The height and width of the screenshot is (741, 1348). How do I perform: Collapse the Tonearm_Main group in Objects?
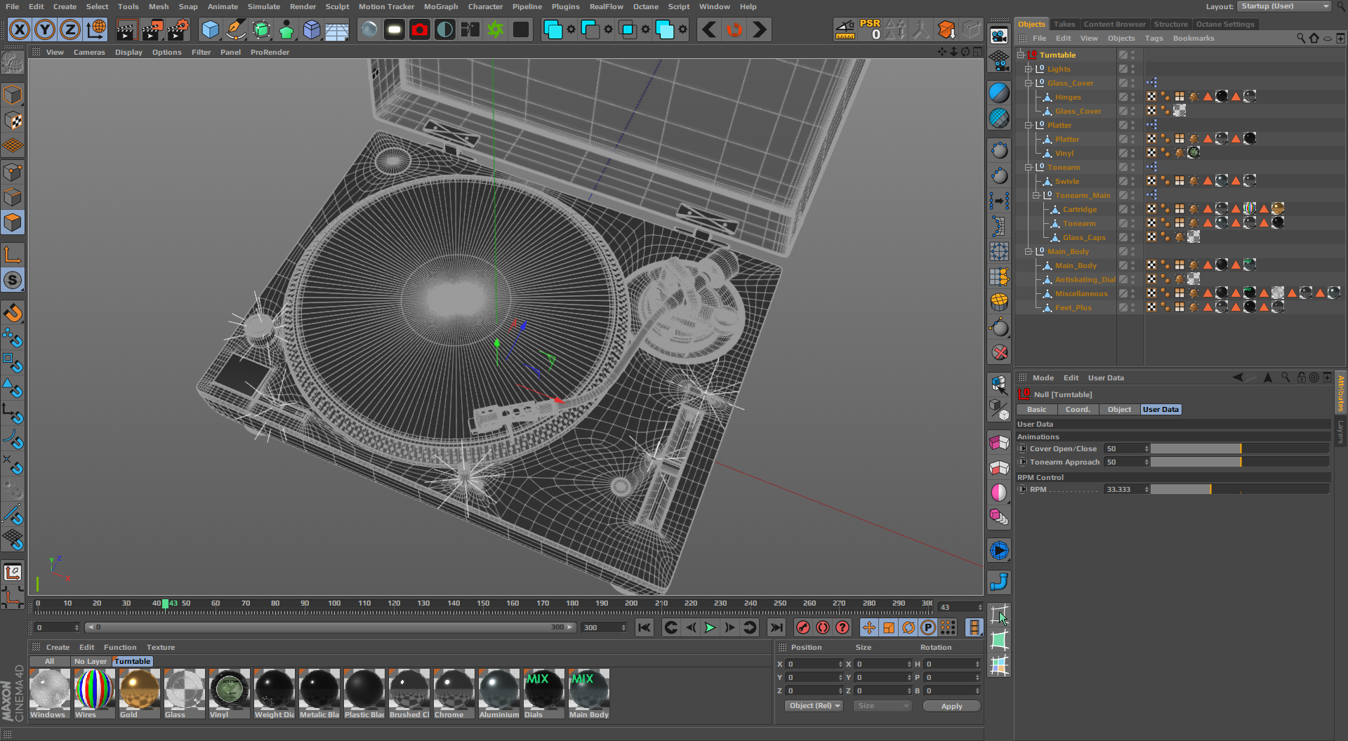point(1036,196)
